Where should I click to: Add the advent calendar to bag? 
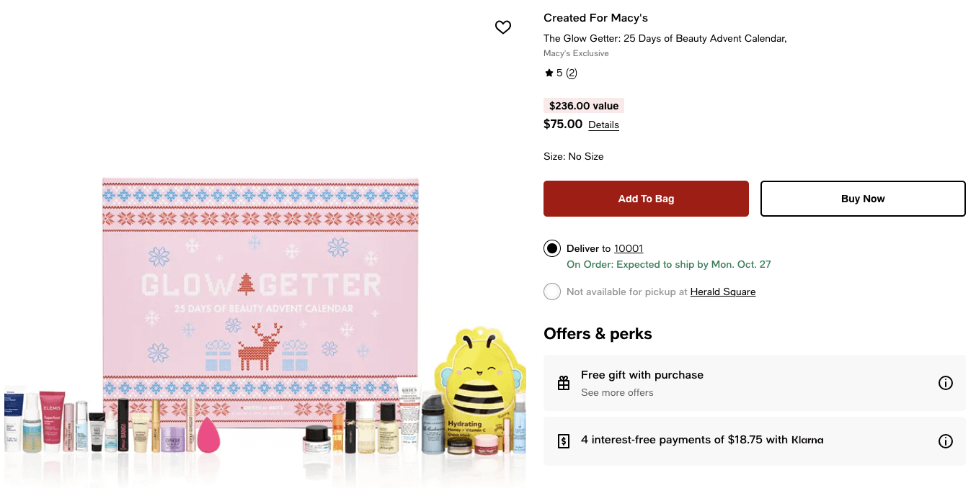[646, 199]
